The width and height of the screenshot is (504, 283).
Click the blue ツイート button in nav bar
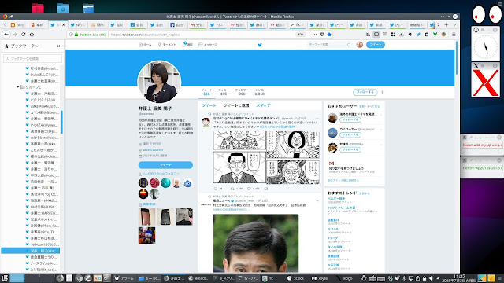pyautogui.click(x=376, y=45)
